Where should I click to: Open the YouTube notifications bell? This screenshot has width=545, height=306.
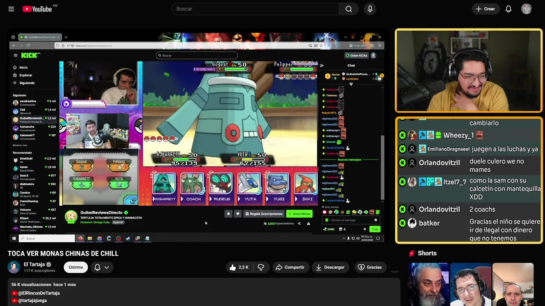click(x=508, y=9)
